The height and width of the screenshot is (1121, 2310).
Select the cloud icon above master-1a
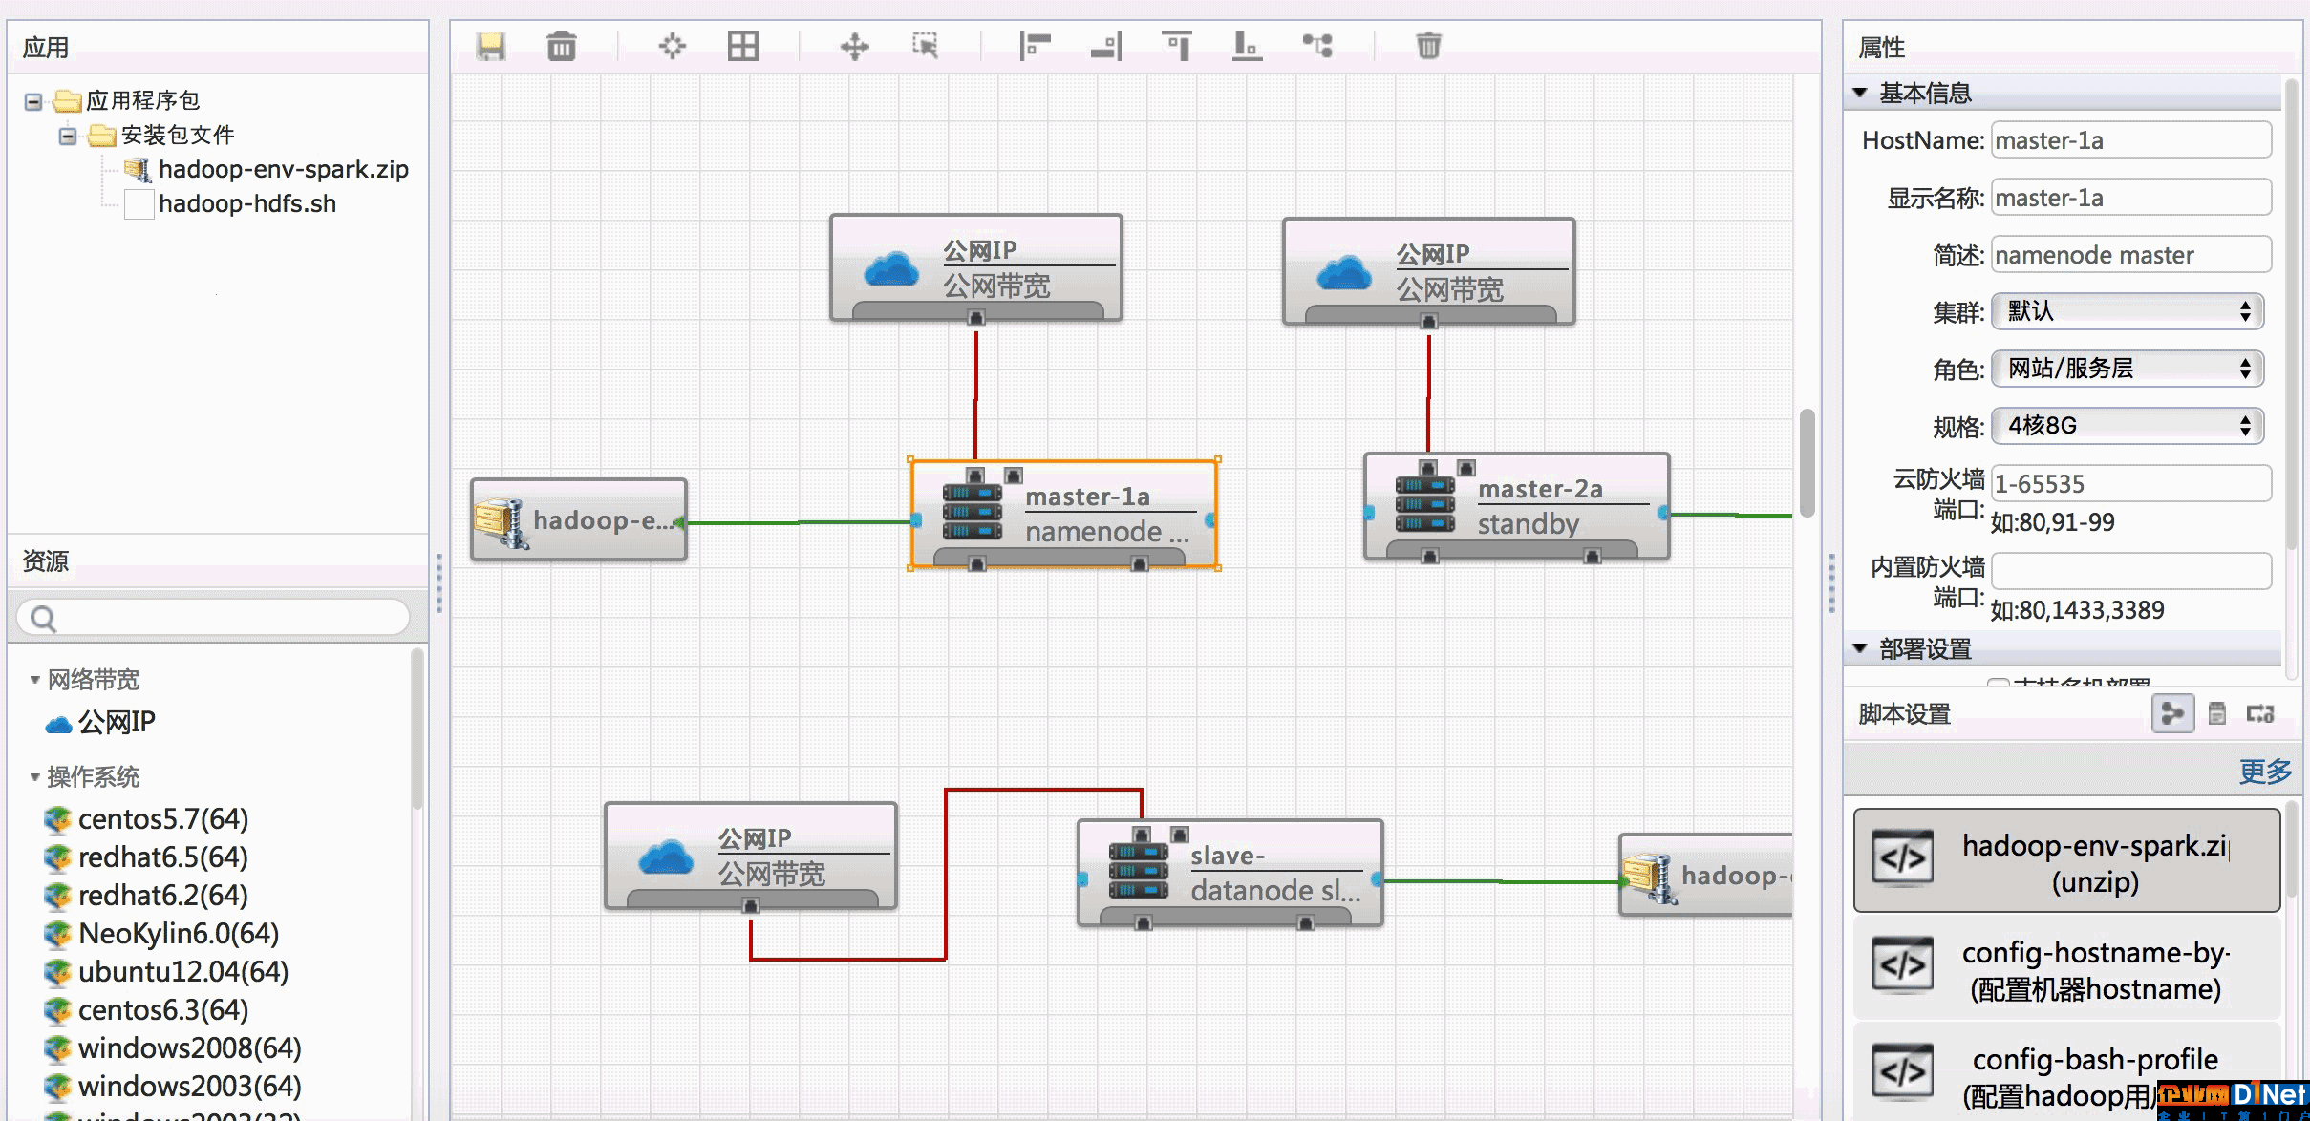point(890,269)
